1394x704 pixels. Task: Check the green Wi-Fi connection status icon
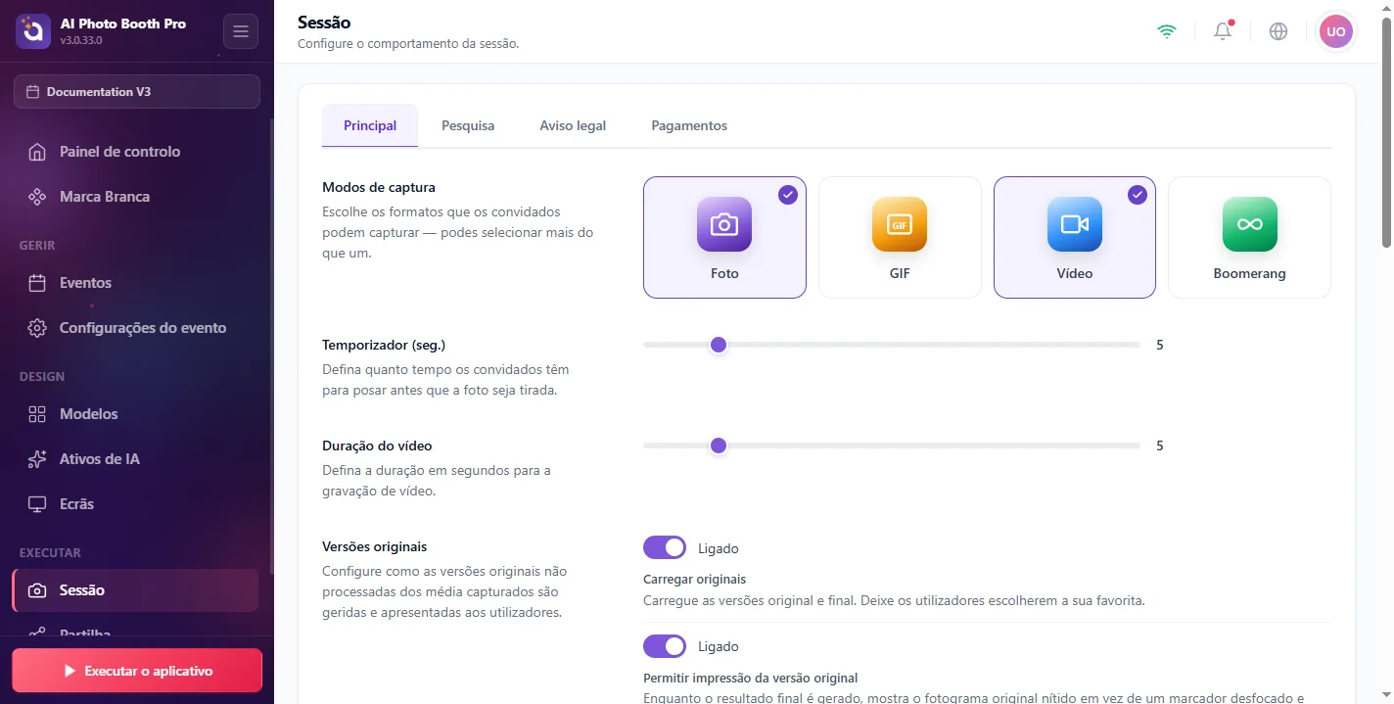[1166, 31]
